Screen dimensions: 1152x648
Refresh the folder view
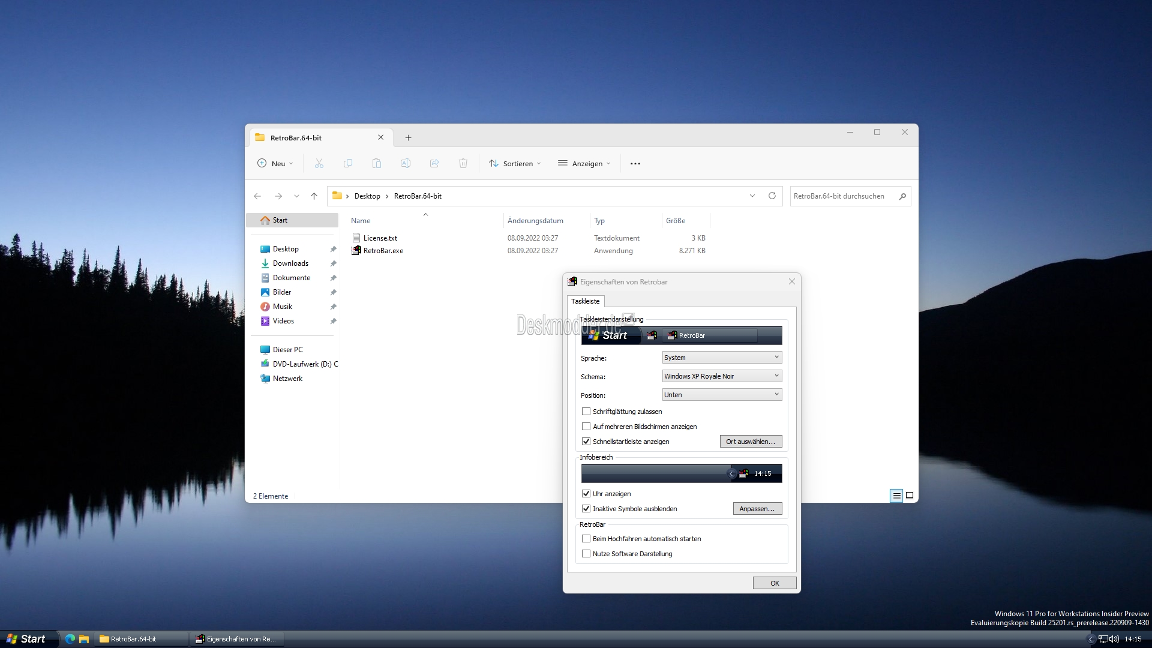coord(772,196)
